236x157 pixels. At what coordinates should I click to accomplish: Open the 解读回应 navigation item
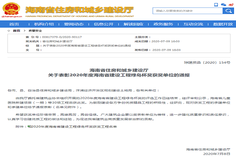click(133, 24)
